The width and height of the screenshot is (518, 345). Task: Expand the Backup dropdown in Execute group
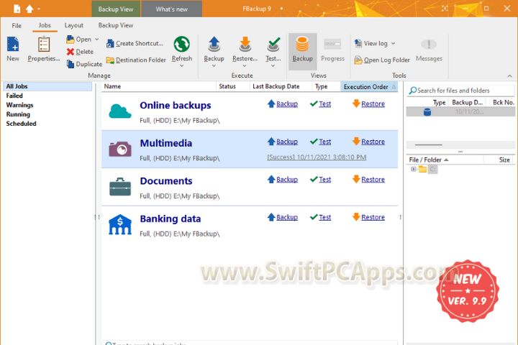(x=214, y=66)
